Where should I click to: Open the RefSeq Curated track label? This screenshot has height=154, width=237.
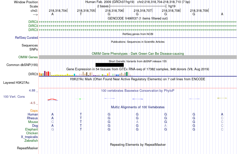point(26,37)
